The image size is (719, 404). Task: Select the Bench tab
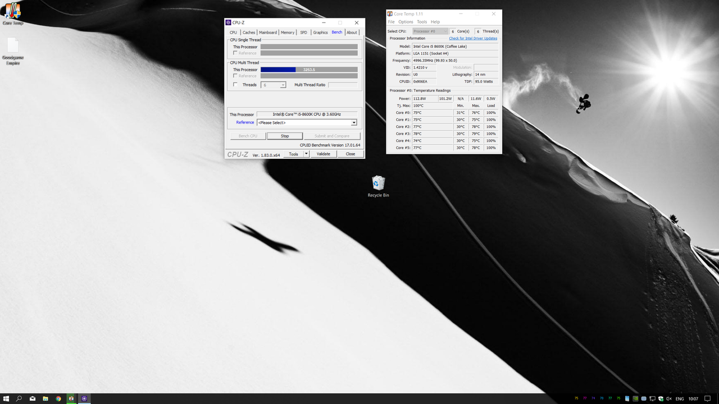tap(337, 32)
